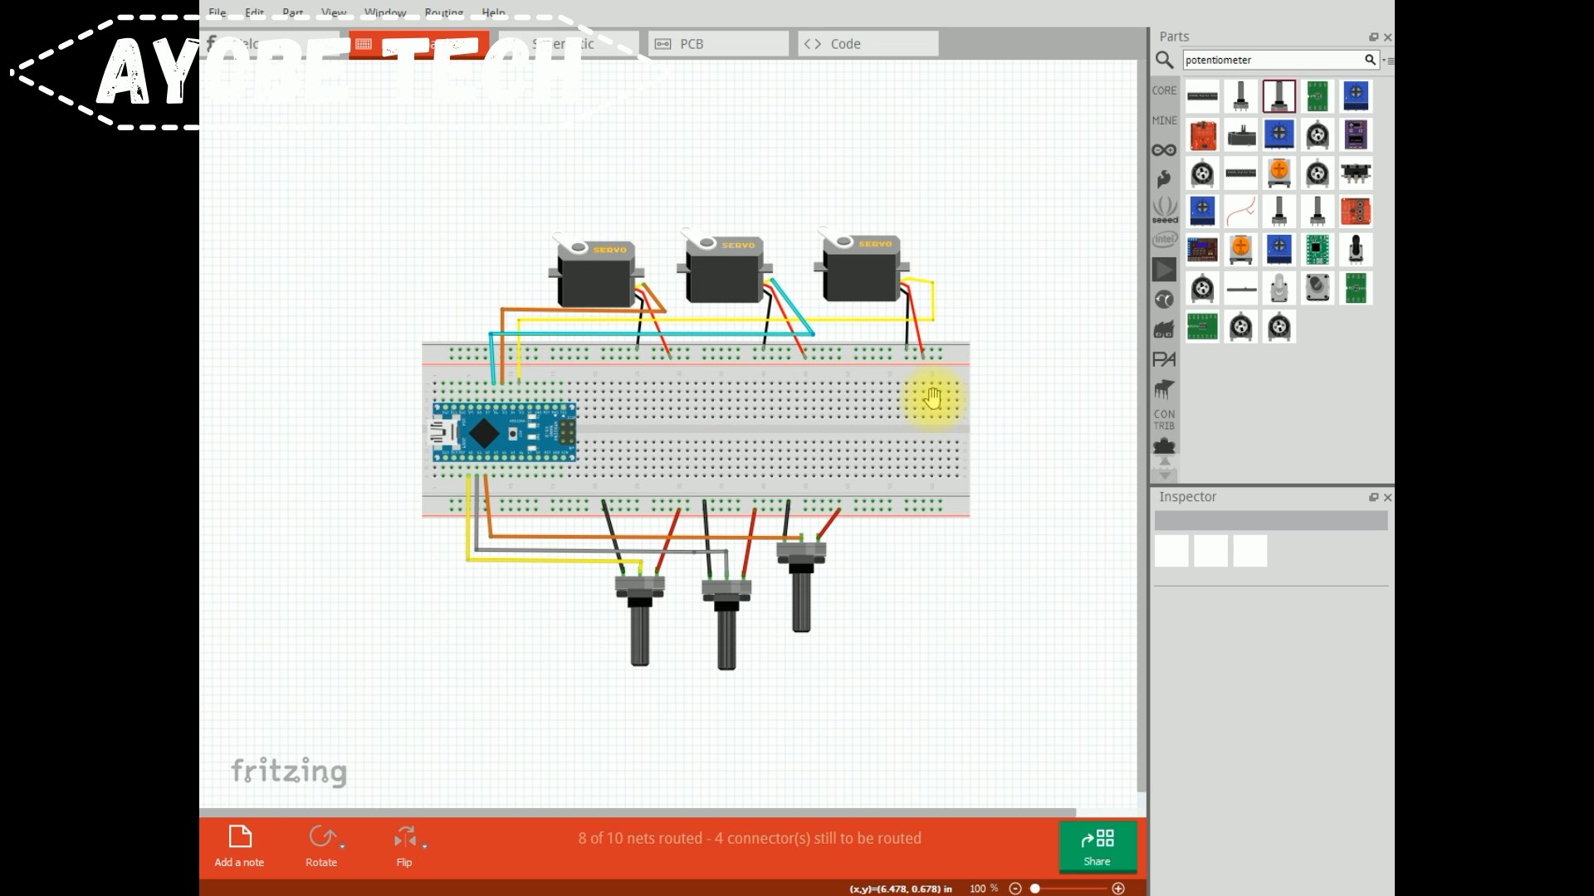Switch to the PCB tab
Screen dimensions: 1594x896
[x=717, y=44]
